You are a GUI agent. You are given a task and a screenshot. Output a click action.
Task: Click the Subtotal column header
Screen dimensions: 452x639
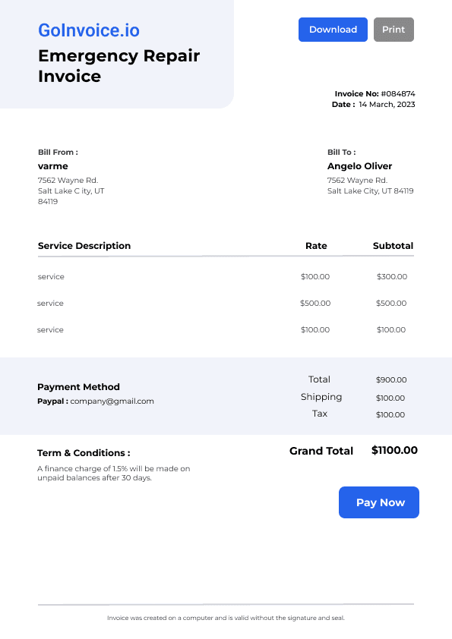tap(393, 246)
